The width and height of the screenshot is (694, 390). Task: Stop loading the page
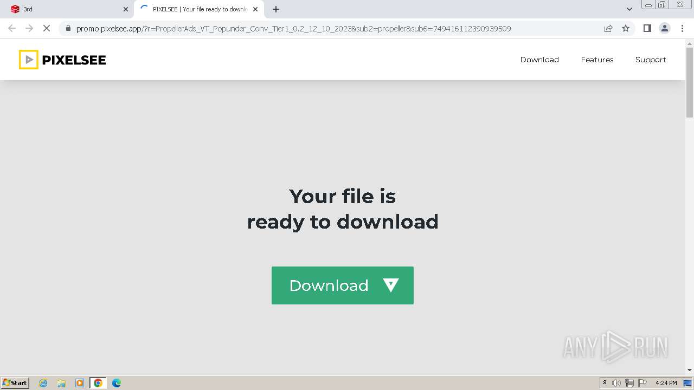[x=47, y=28]
